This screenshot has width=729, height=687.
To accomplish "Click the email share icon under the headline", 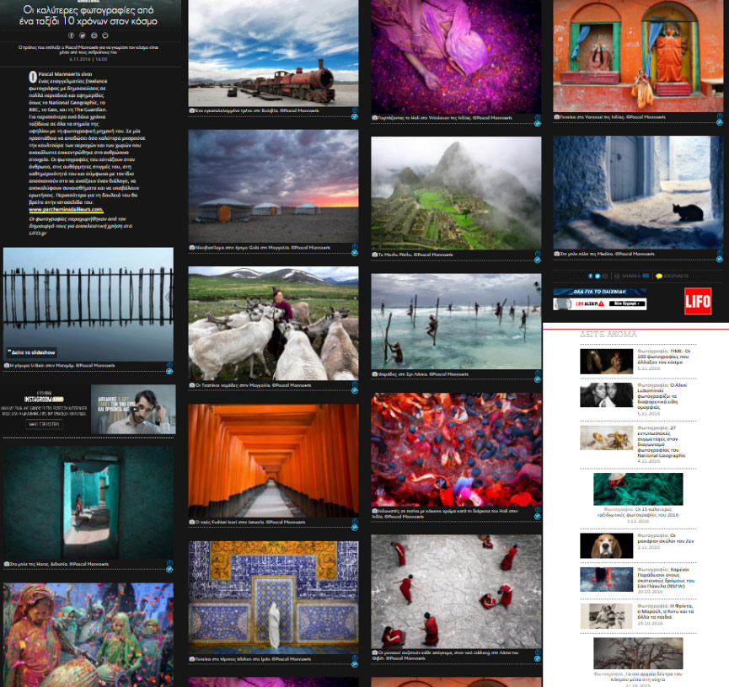I will pyautogui.click(x=94, y=35).
